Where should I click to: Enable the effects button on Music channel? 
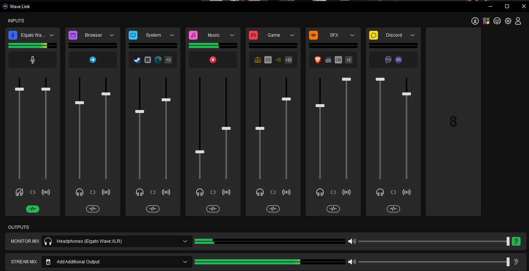pyautogui.click(x=213, y=209)
